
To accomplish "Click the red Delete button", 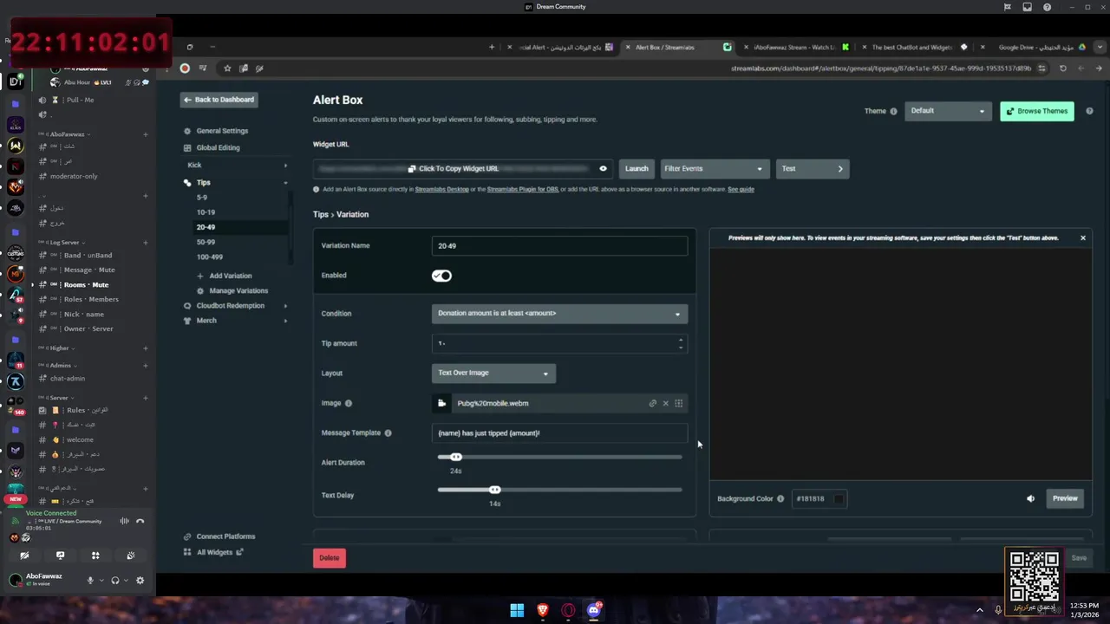I will click(x=330, y=558).
